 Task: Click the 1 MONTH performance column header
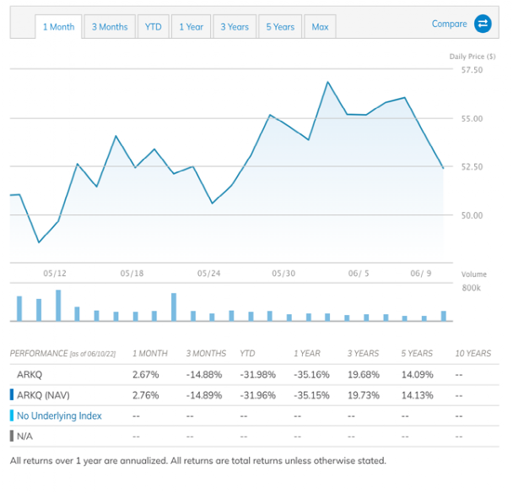click(149, 353)
